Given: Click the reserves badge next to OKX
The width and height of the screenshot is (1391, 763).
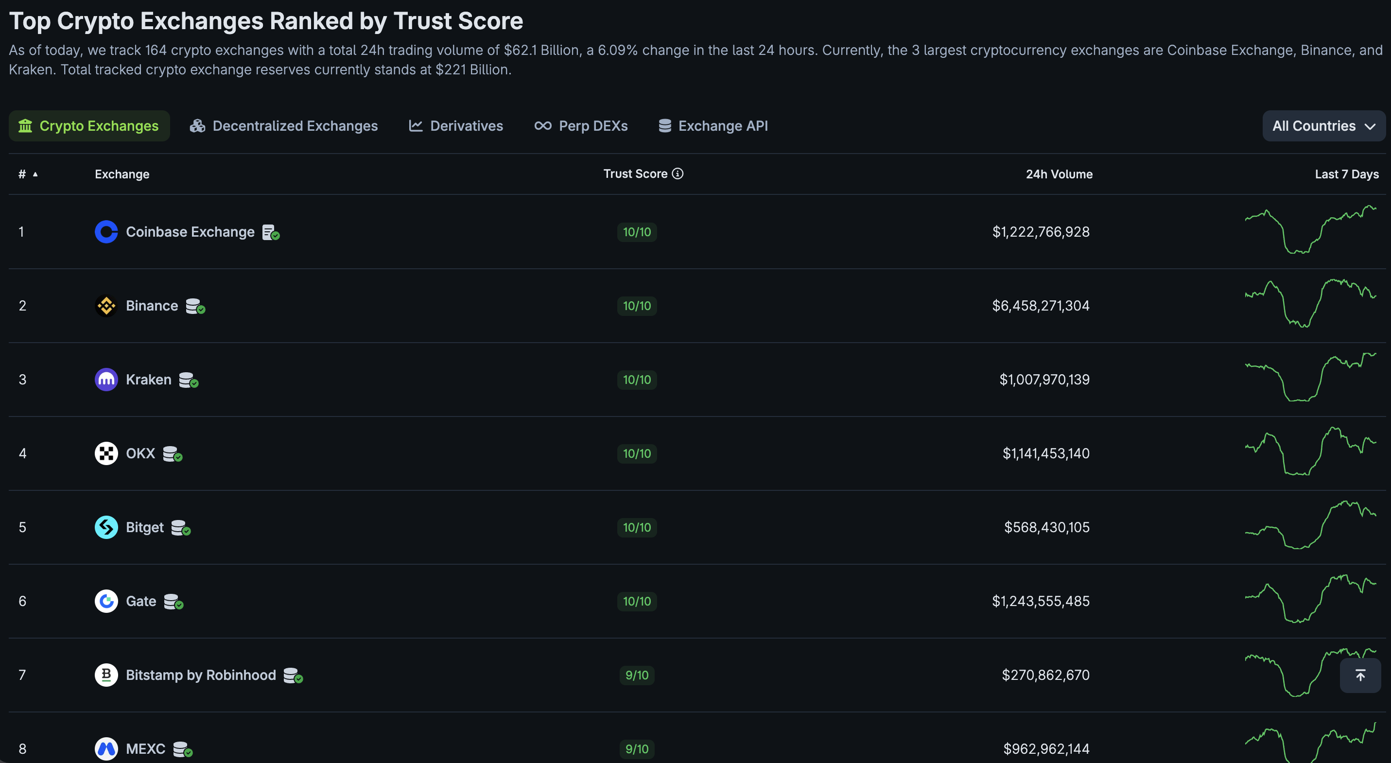Looking at the screenshot, I should tap(173, 454).
